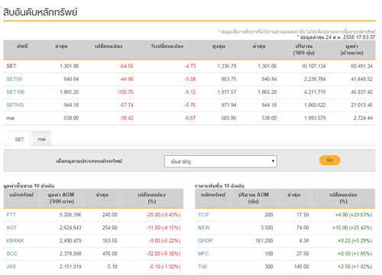Click the orange Go button
The width and height of the screenshot is (382, 275).
pyautogui.click(x=330, y=160)
